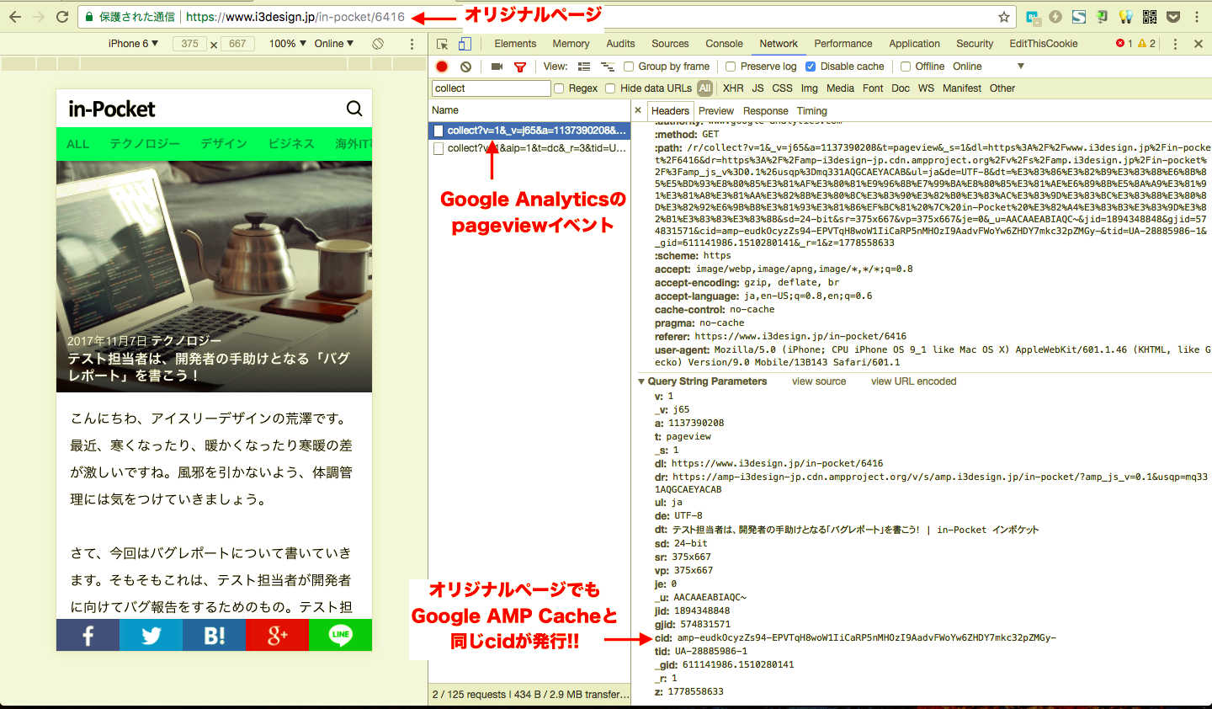1212x709 pixels.
Task: Bookmark the page with the star icon
Action: click(x=1004, y=17)
